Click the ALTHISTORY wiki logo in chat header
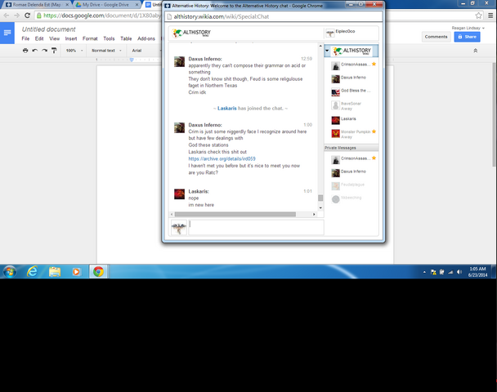Image resolution: width=497 pixels, height=392 pixels. pyautogui.click(x=191, y=33)
